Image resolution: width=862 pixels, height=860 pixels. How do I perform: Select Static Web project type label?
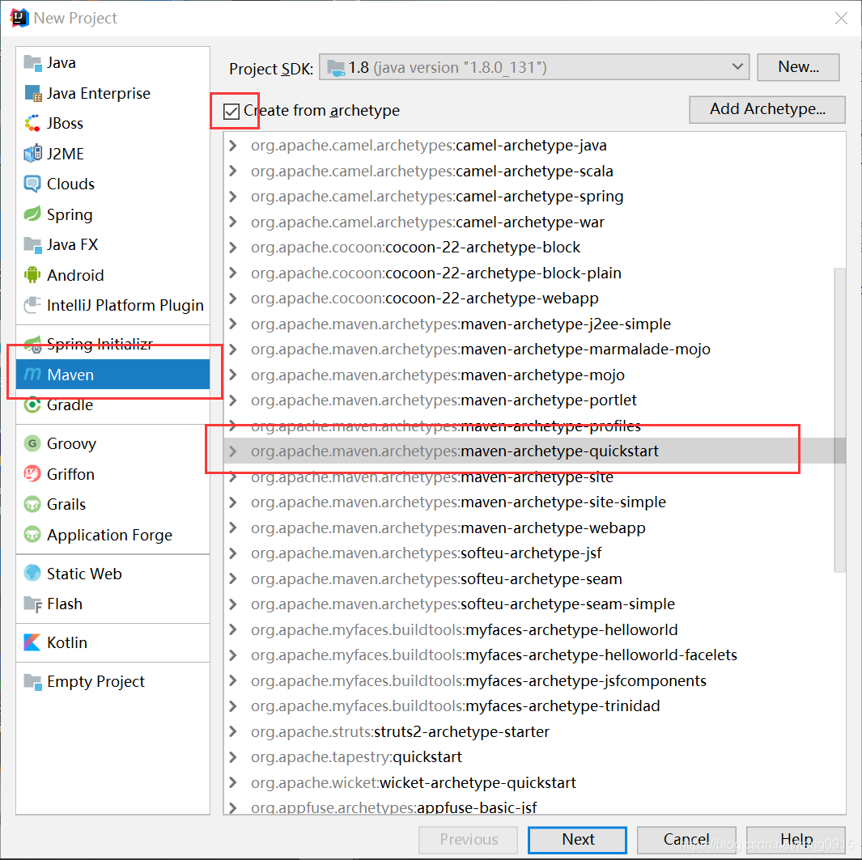pyautogui.click(x=84, y=573)
